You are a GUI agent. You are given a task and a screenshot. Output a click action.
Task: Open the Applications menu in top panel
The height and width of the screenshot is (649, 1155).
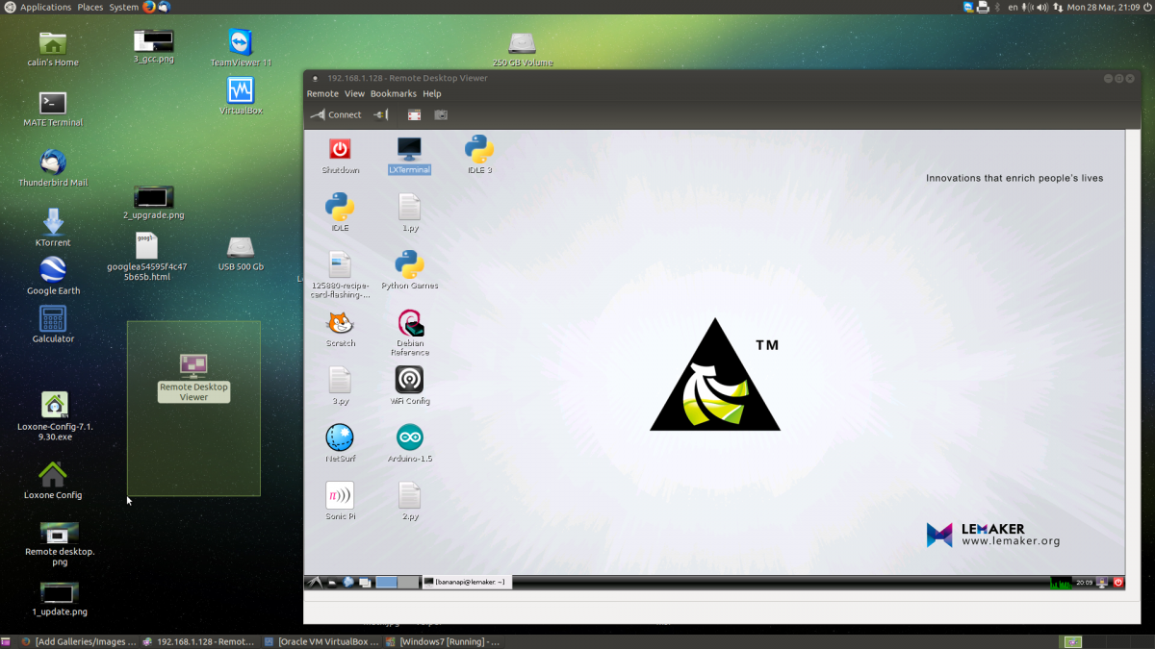(45, 7)
